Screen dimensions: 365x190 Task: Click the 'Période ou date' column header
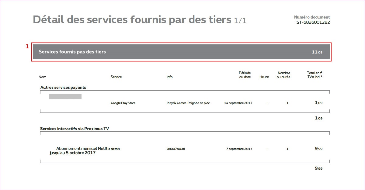pos(245,75)
